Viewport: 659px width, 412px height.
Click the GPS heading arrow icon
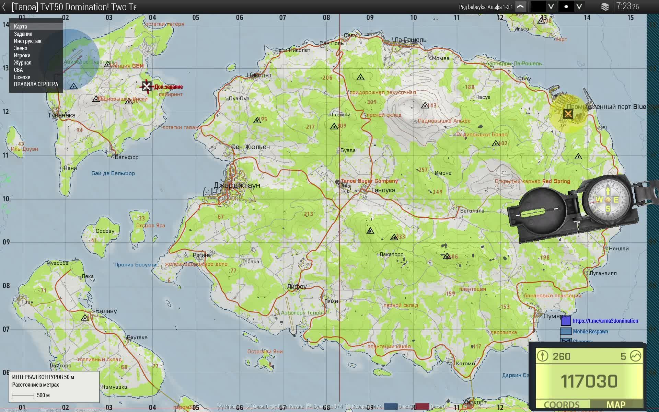[542, 356]
